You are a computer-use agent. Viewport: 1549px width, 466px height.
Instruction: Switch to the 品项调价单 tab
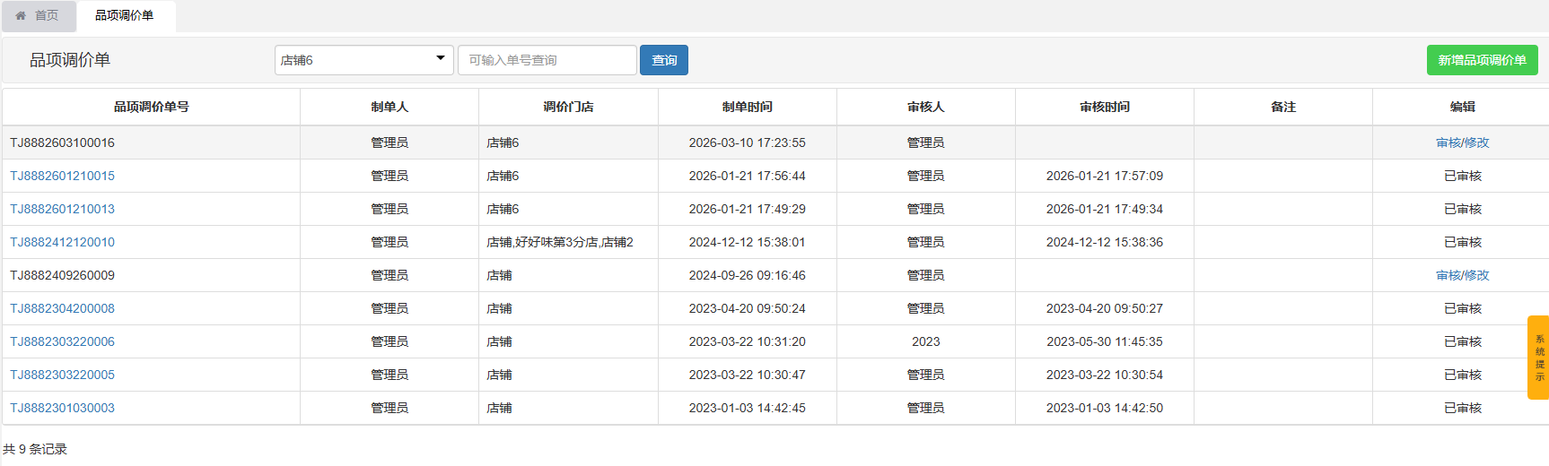125,16
